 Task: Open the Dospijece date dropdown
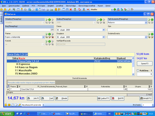tap(104, 37)
